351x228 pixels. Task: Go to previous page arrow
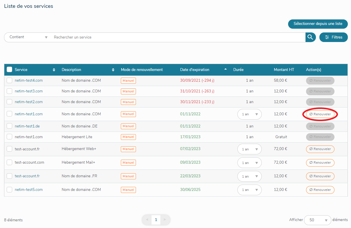pos(147,220)
